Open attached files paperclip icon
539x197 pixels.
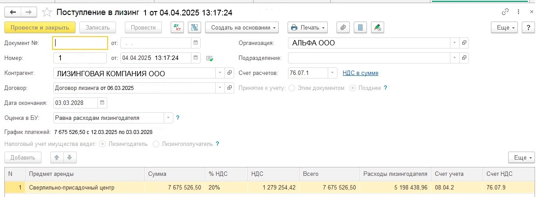tap(343, 27)
